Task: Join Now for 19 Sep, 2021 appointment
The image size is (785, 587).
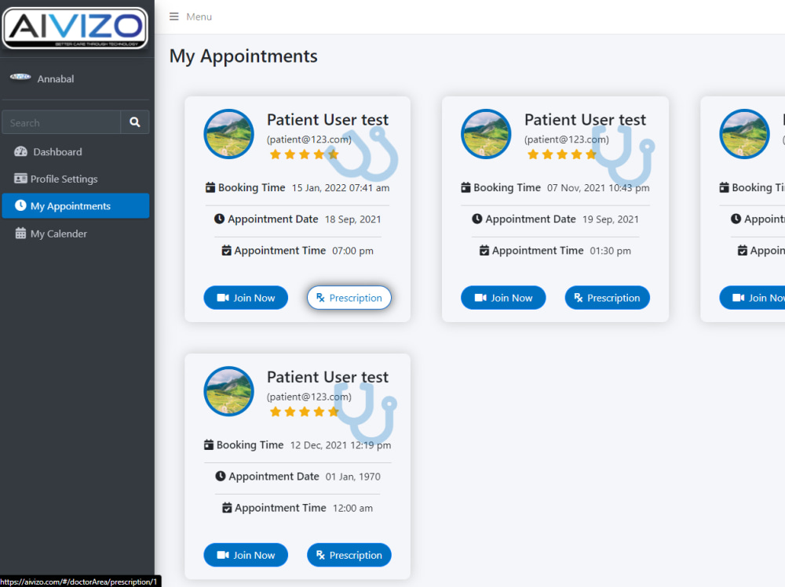Action: [503, 298]
